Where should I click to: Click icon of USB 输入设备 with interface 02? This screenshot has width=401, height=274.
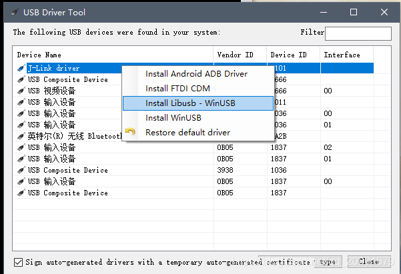click(x=21, y=147)
